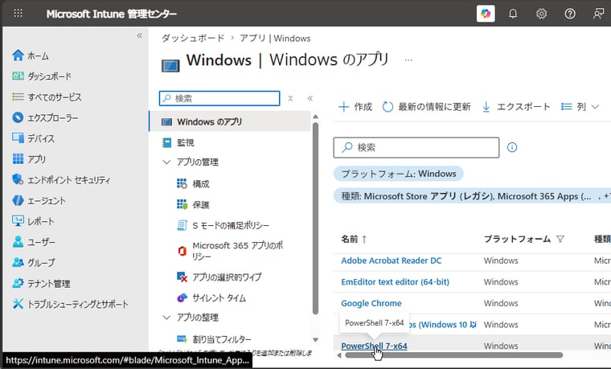Click the blade menu scroll up arrow
Image resolution: width=611 pixels, height=369 pixels.
[316, 117]
